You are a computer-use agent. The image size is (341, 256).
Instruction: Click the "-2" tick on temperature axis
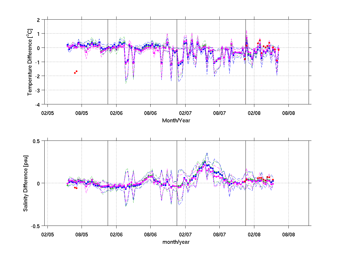pyautogui.click(x=37, y=76)
